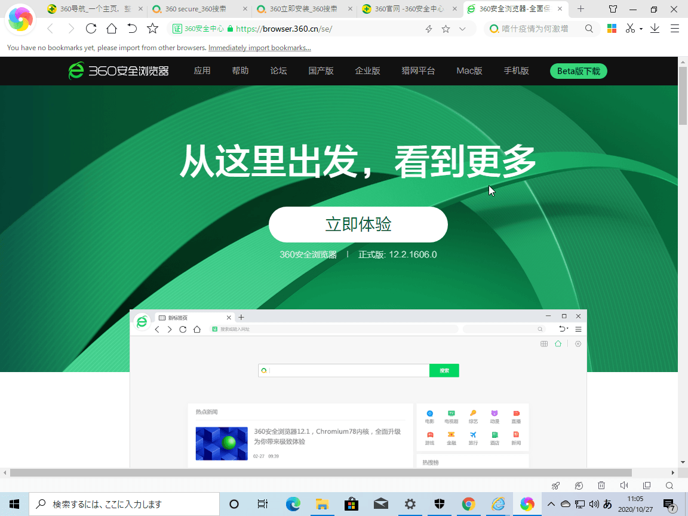Viewport: 688px width, 516px height.
Task: Show hidden system tray icons
Action: [551, 504]
